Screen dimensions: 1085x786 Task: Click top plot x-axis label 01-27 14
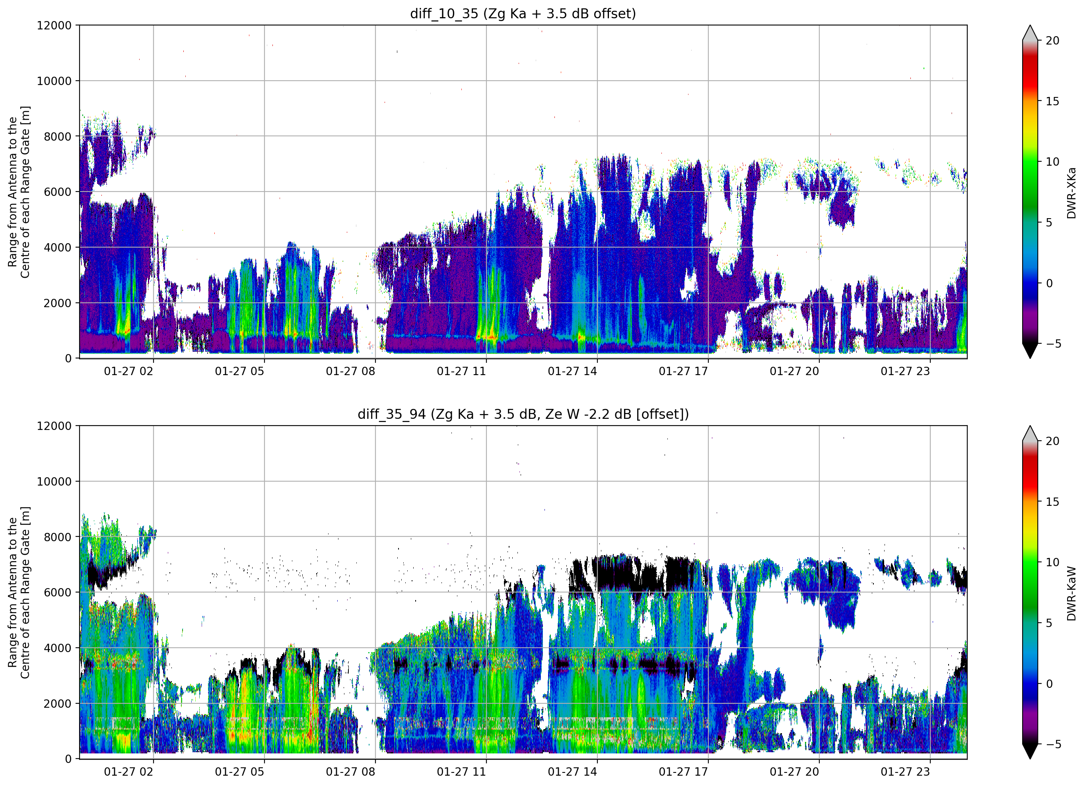573,371
